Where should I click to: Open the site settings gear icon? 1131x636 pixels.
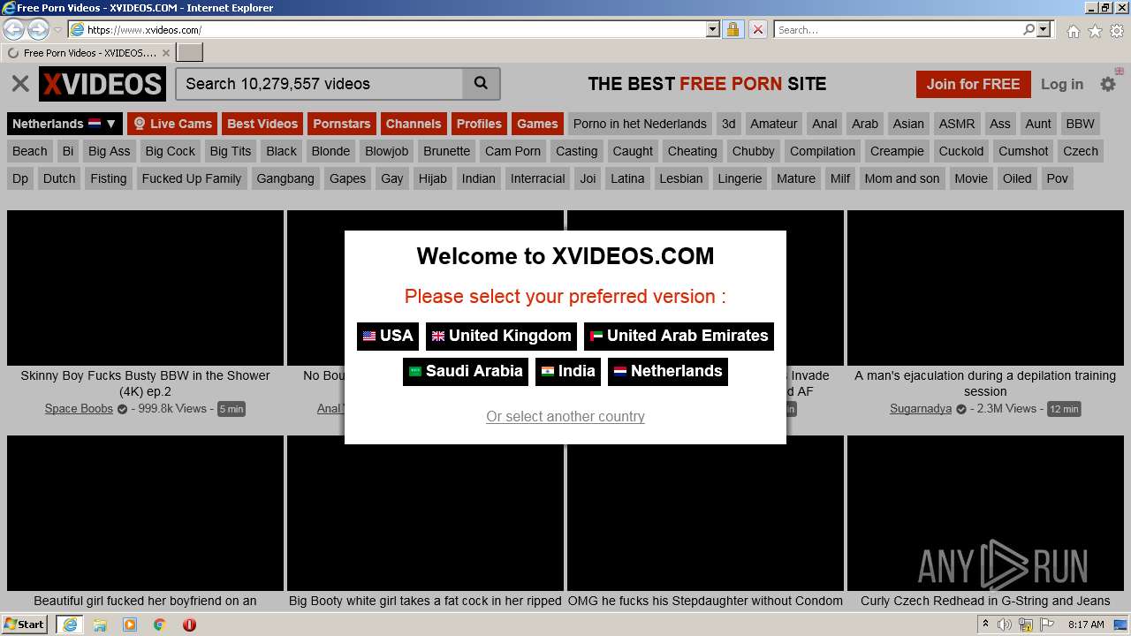tap(1108, 84)
